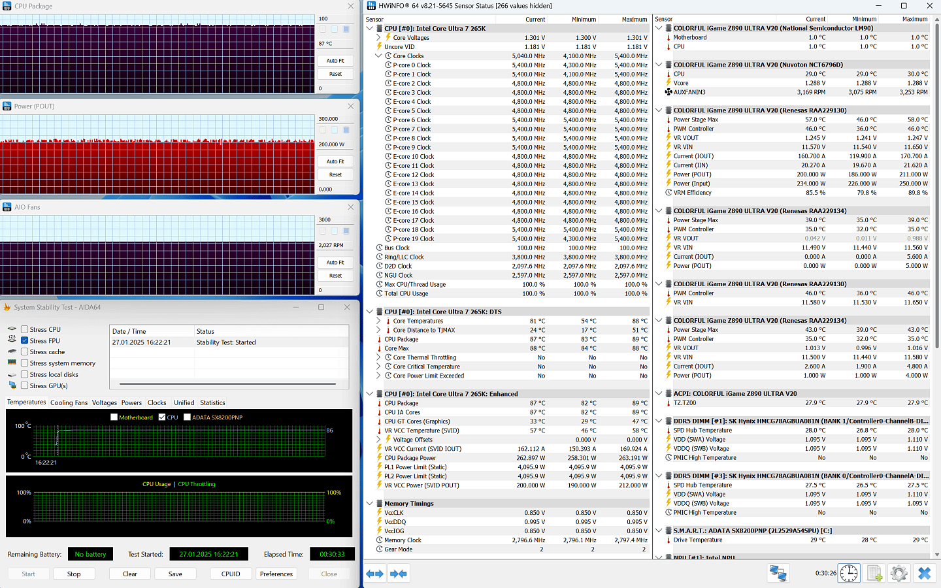Screen dimensions: 941x588
Task: Click the fan icon beside AUXFANIN3
Action: coord(669,92)
